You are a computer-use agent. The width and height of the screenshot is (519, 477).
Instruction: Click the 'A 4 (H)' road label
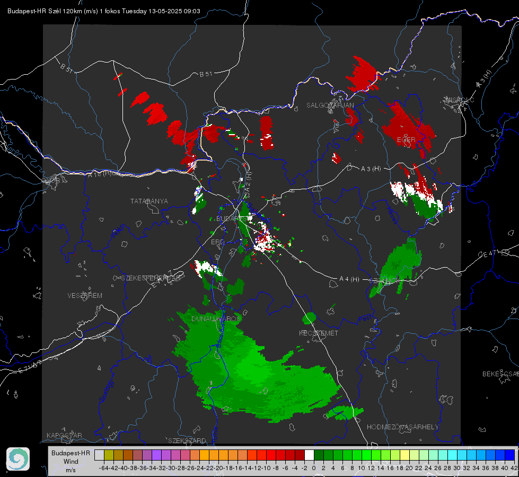349,279
